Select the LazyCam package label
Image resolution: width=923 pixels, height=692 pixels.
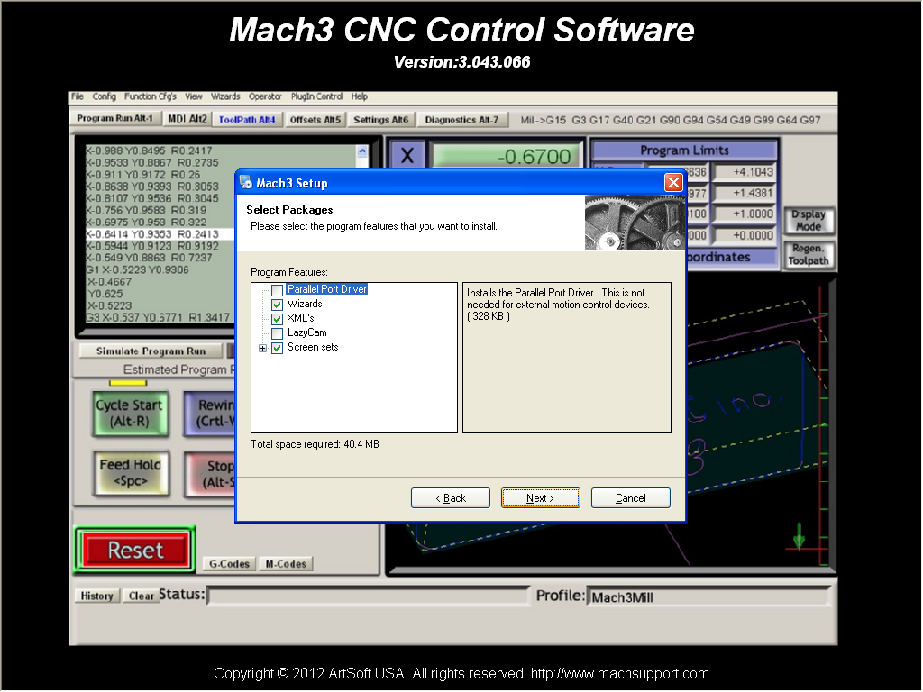[x=306, y=332]
